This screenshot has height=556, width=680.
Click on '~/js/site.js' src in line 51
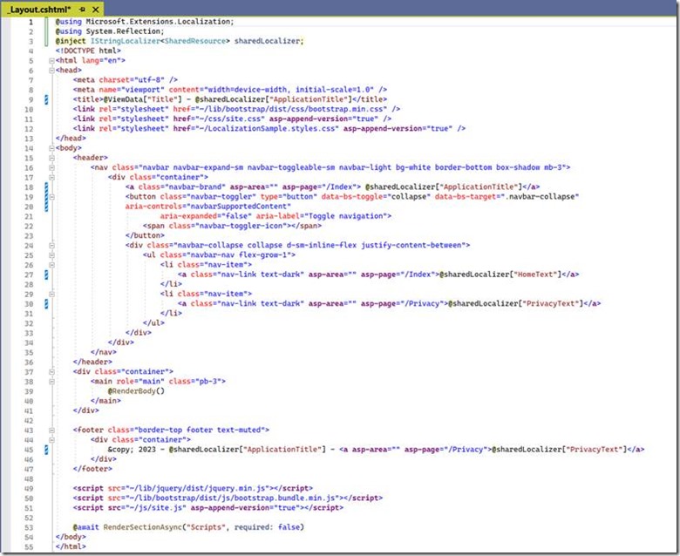coord(156,508)
